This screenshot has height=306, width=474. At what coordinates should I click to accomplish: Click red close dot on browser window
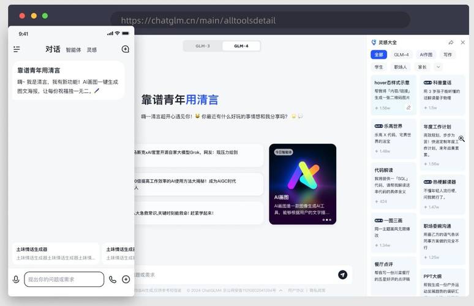[x=22, y=16]
